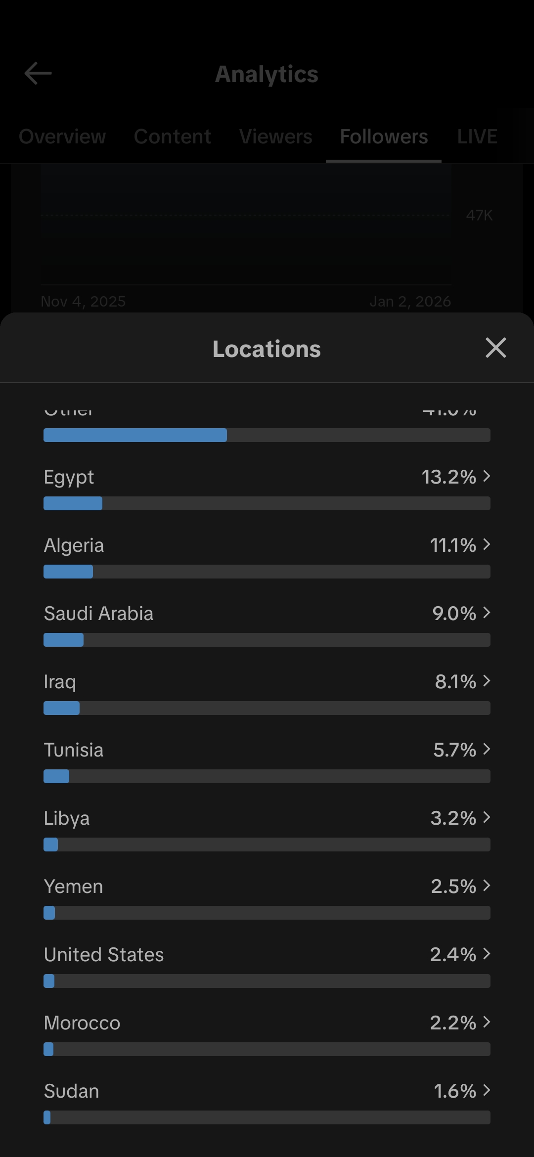Select the Viewers tab

click(275, 136)
